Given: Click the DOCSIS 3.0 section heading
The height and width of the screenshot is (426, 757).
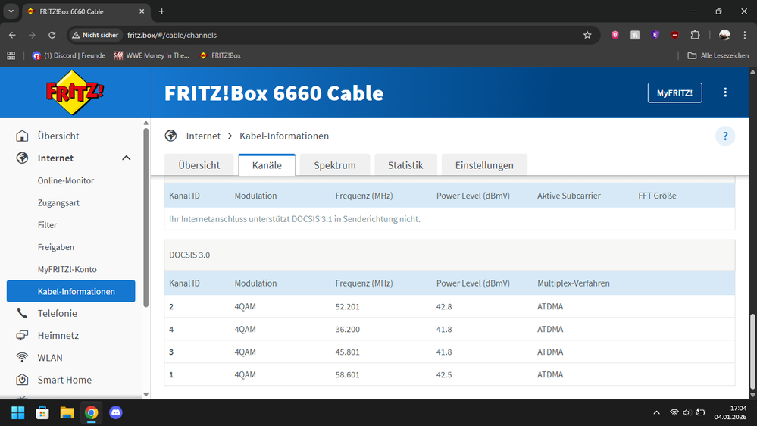Looking at the screenshot, I should point(189,255).
